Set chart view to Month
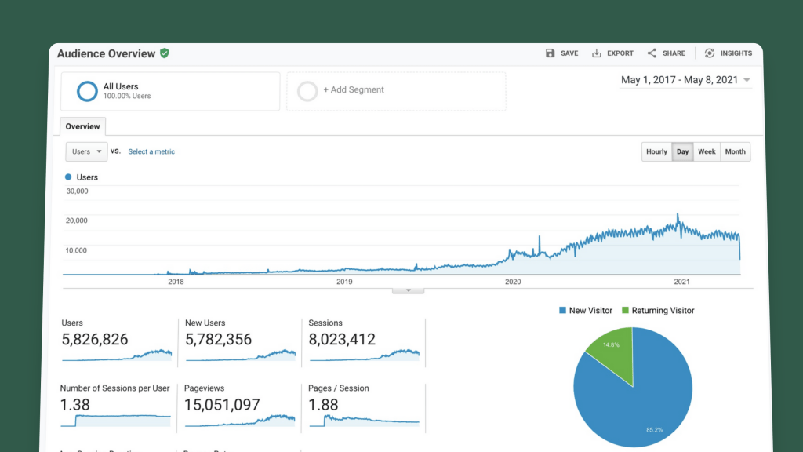803x452 pixels. click(x=736, y=152)
